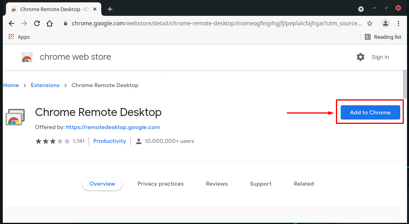
Task: Click the browser back arrow
Action: (12, 23)
